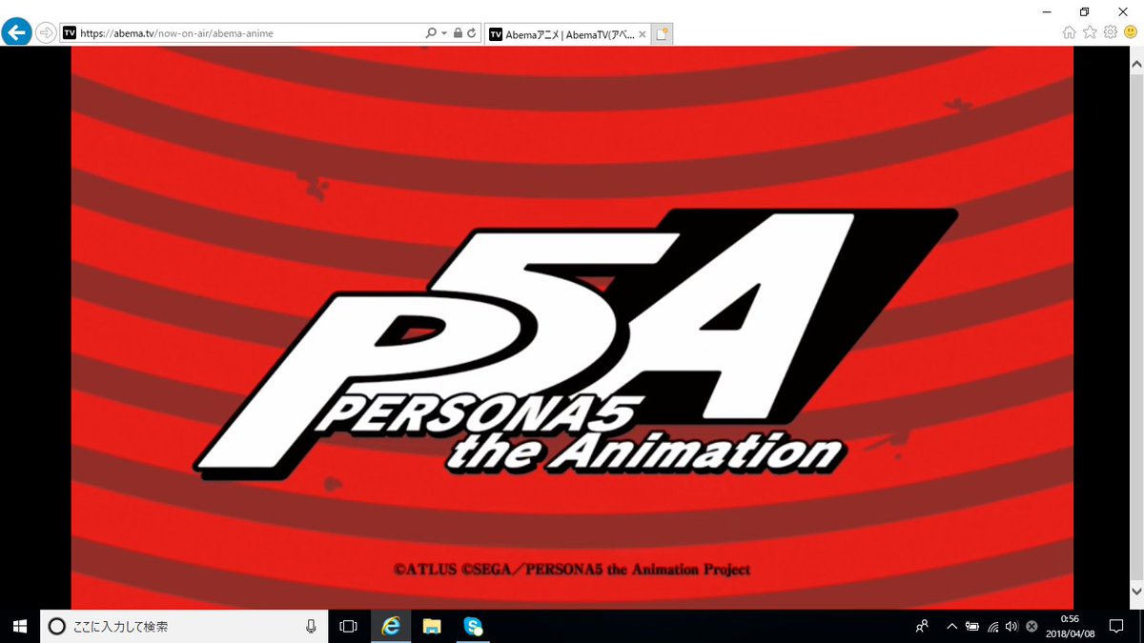Go to the browser home page icon
The width and height of the screenshot is (1144, 643).
pos(1069,32)
